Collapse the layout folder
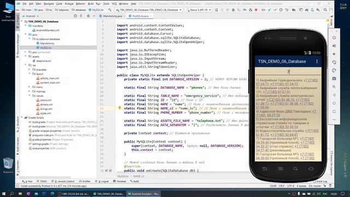The image size is (350, 197). [x=29, y=74]
